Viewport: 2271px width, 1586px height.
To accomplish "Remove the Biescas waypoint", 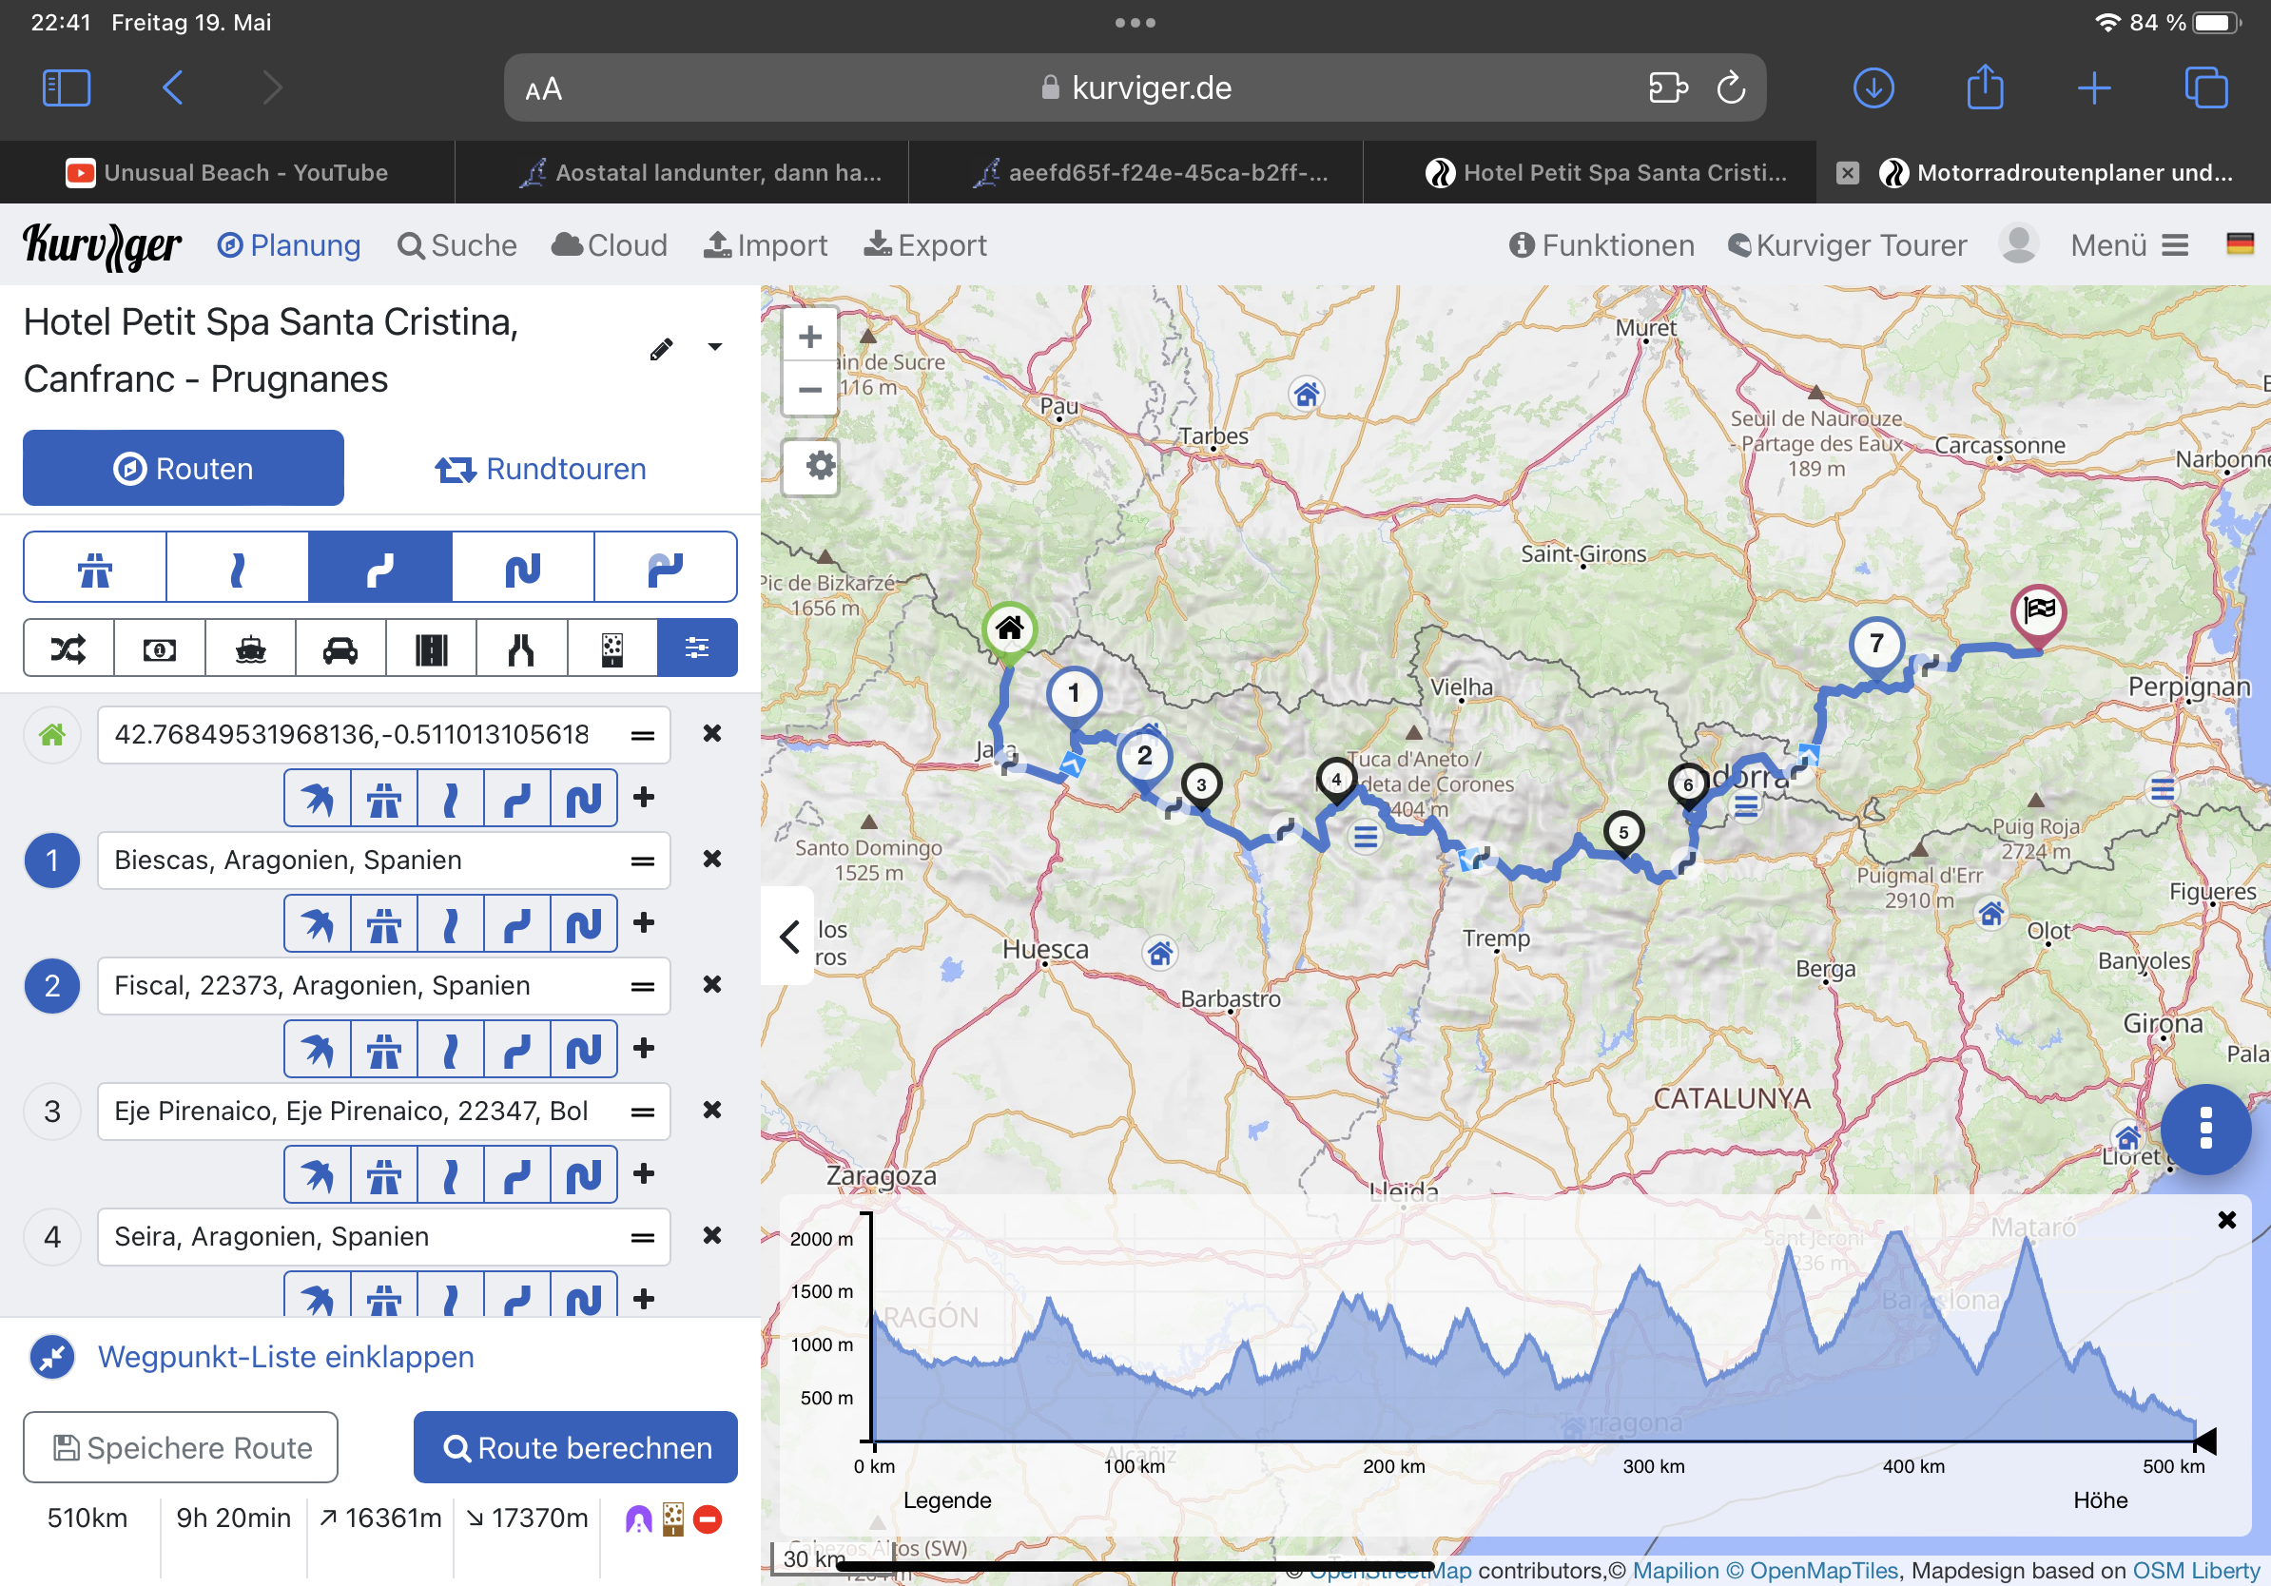I will pyautogui.click(x=711, y=859).
